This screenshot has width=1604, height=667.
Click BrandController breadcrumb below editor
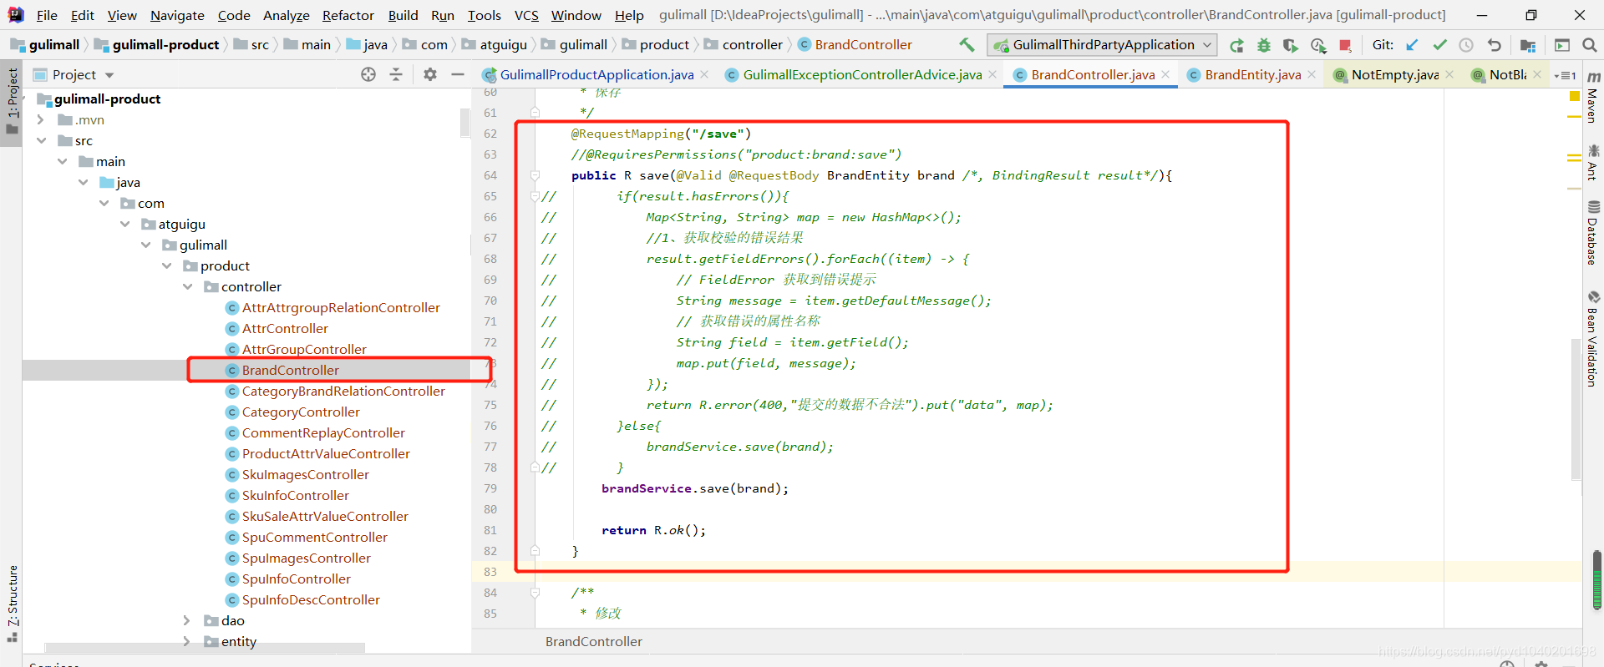594,642
